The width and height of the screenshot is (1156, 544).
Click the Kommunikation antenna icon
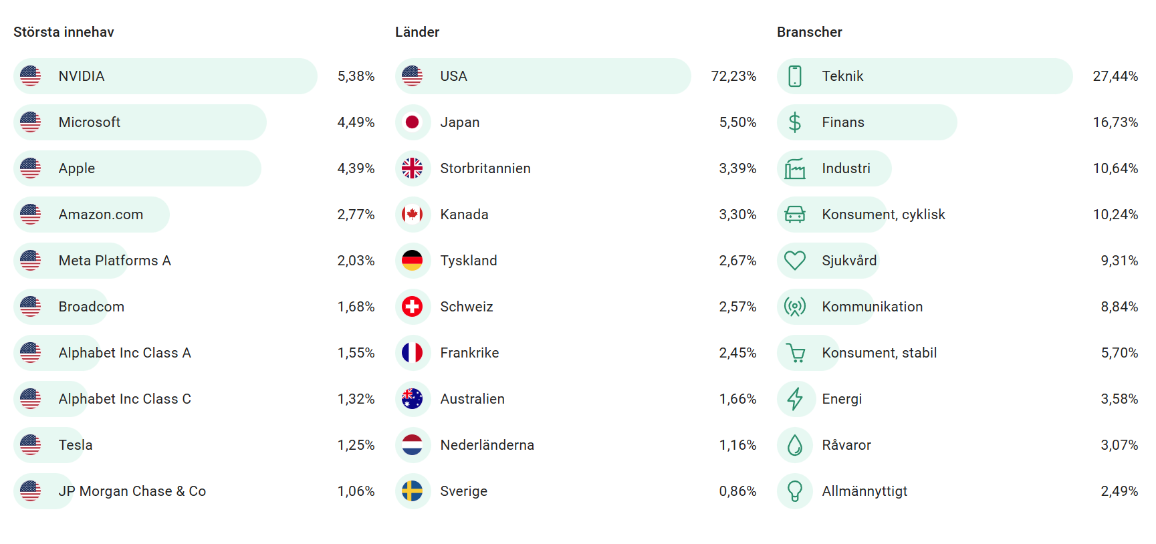(794, 307)
